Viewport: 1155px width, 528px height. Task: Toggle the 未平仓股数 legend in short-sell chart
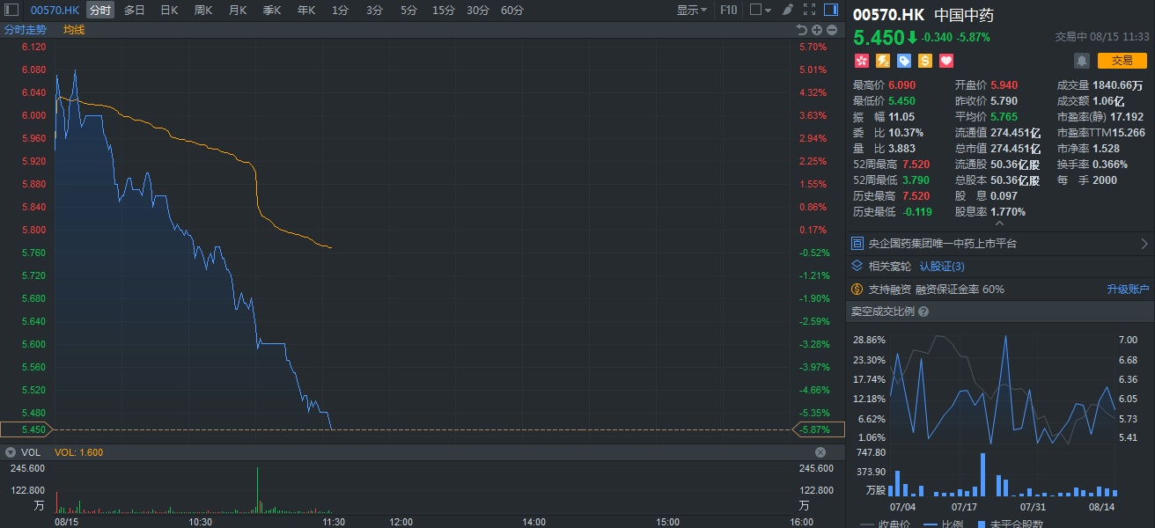click(1011, 524)
